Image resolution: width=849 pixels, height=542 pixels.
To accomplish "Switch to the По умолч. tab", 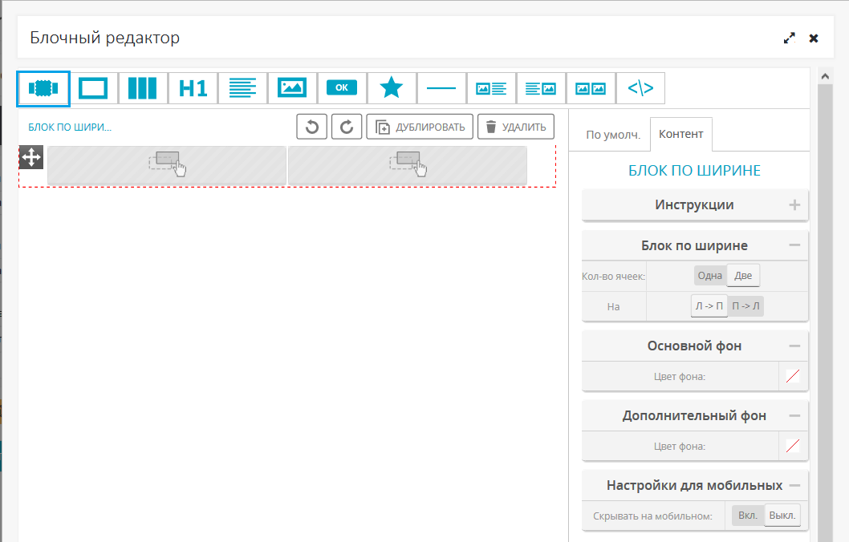I will [x=613, y=135].
